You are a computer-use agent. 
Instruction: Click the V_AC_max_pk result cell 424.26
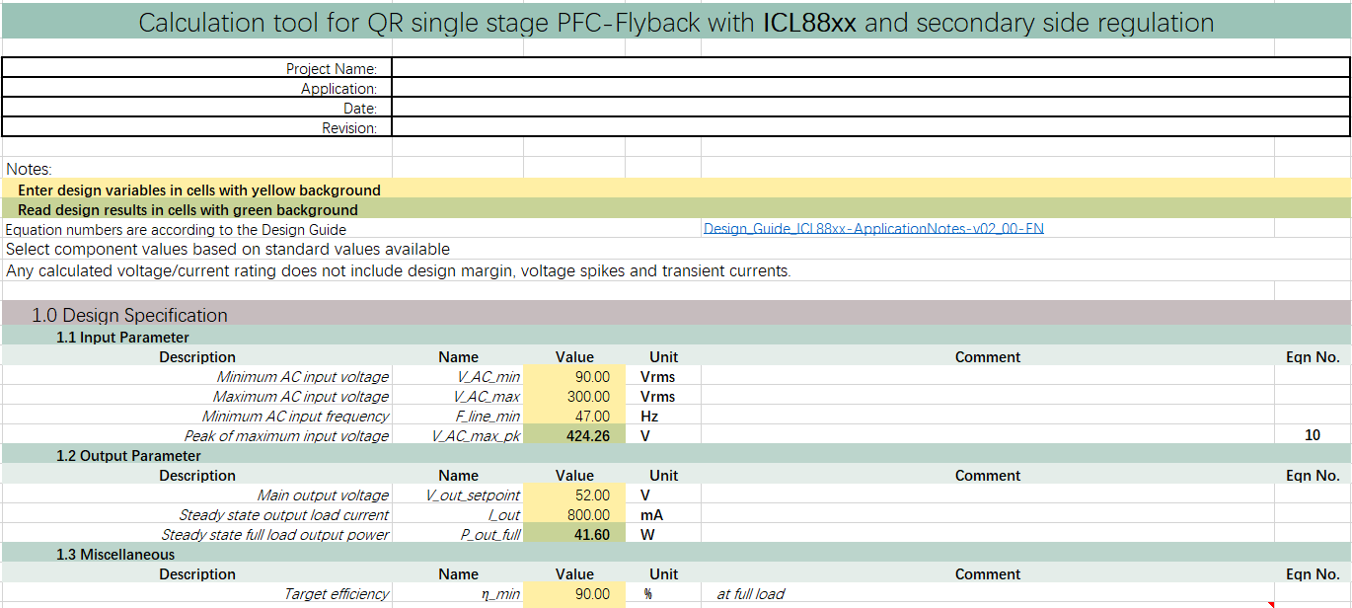[574, 436]
